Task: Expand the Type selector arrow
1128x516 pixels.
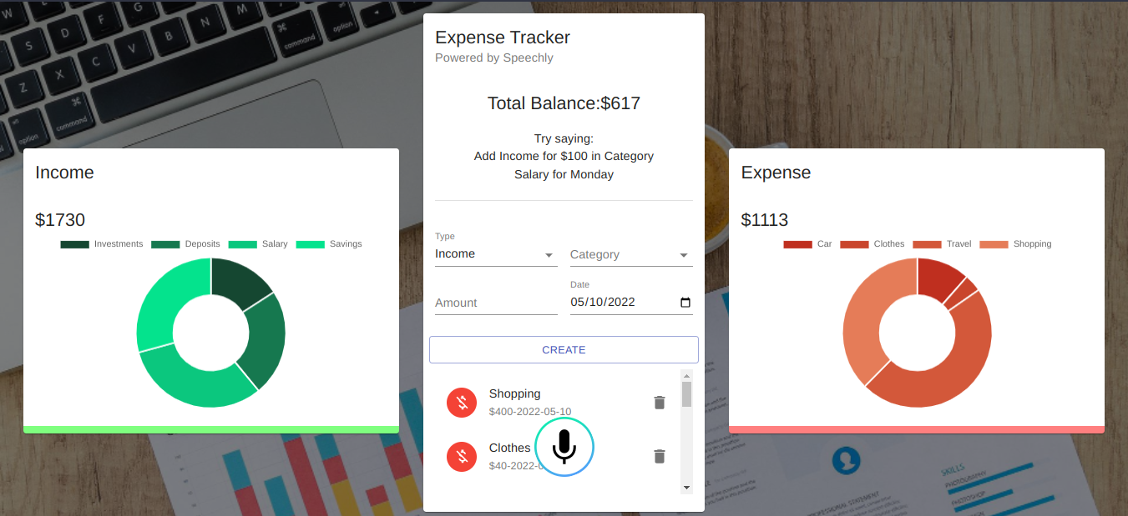Action: [x=550, y=255]
